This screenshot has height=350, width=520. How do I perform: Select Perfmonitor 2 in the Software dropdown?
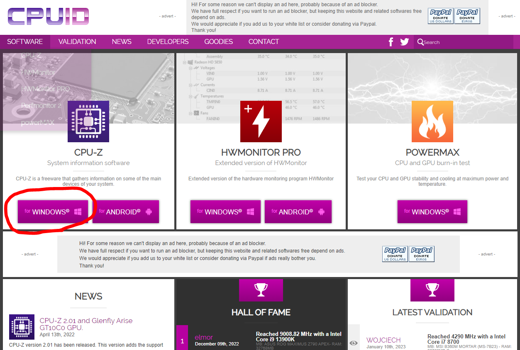[x=42, y=106]
